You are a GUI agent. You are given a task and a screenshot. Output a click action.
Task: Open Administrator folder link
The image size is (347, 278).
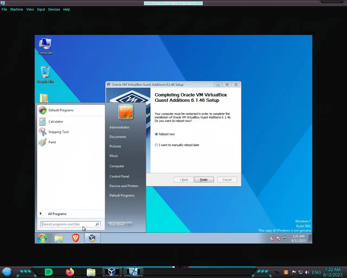pyautogui.click(x=119, y=127)
